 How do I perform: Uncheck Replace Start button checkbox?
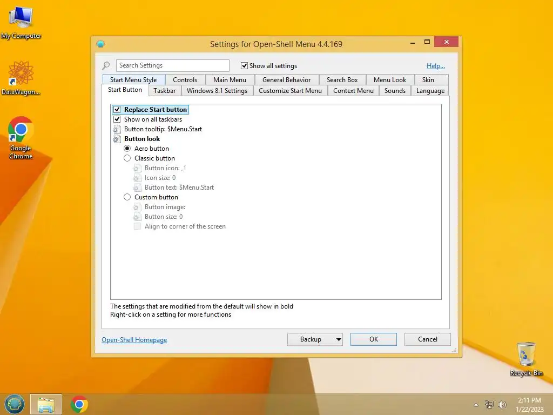coord(117,109)
